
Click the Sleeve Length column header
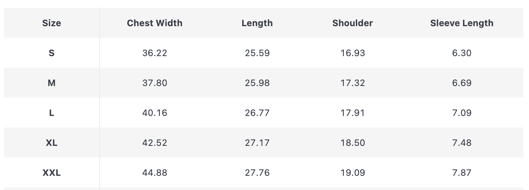click(462, 23)
